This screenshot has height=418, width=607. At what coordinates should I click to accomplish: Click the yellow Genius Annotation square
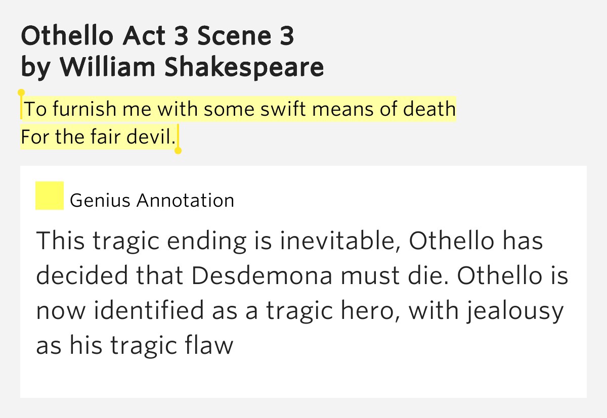pos(49,196)
